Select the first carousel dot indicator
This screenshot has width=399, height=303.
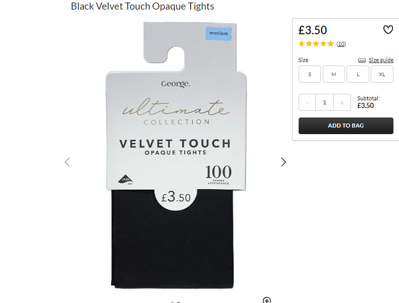(x=173, y=302)
